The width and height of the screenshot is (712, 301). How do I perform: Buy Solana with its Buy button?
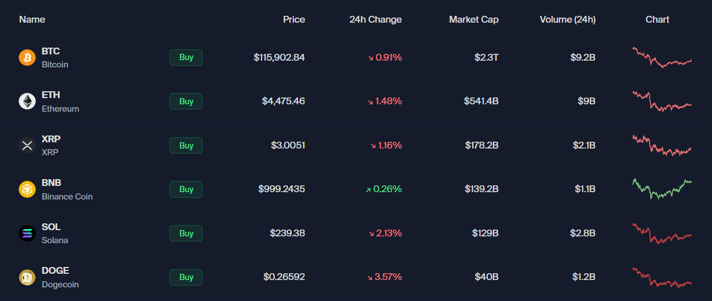pyautogui.click(x=186, y=233)
